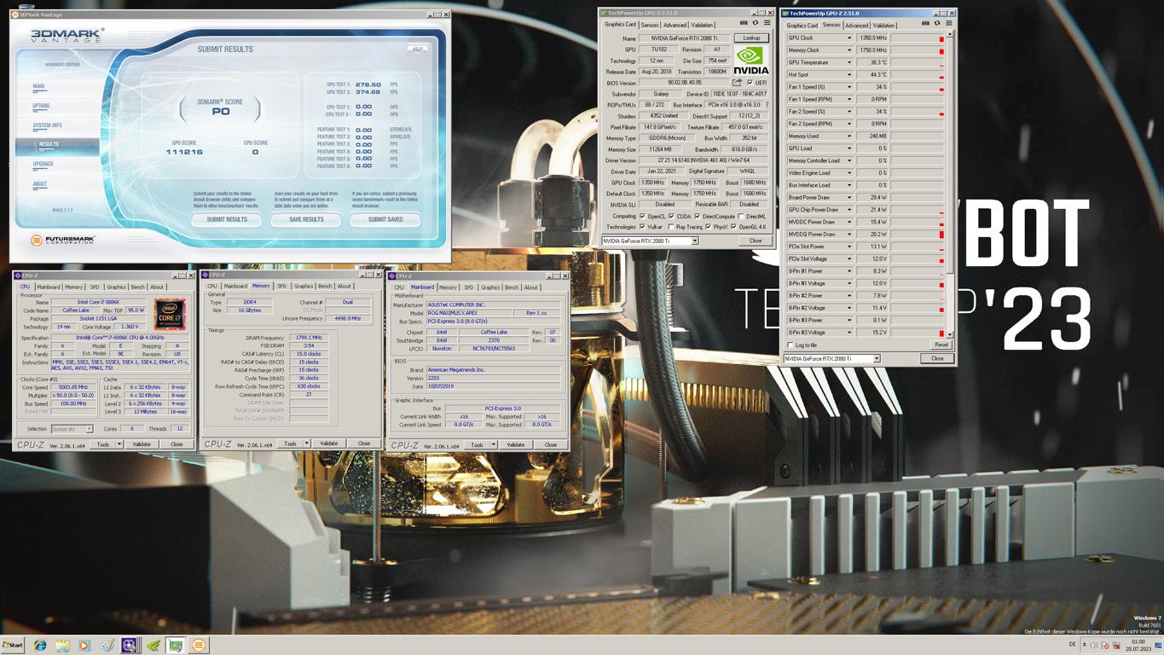Click refresh icon in GPU-Z Graphics Card window
This screenshot has height=655, width=1164.
[755, 23]
